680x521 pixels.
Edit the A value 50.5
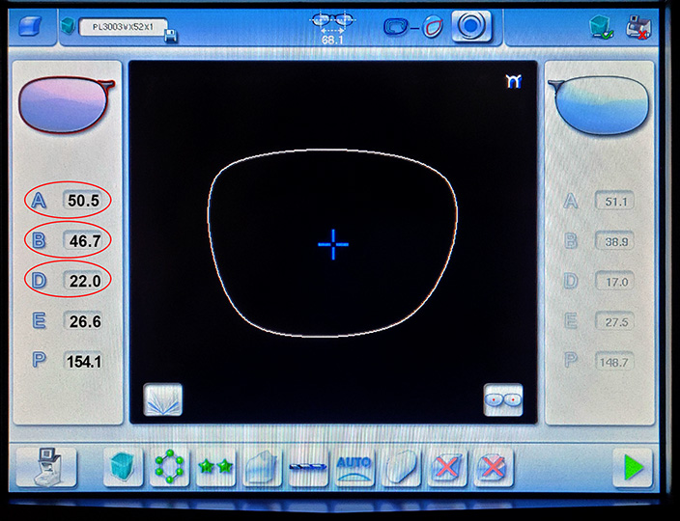click(83, 200)
